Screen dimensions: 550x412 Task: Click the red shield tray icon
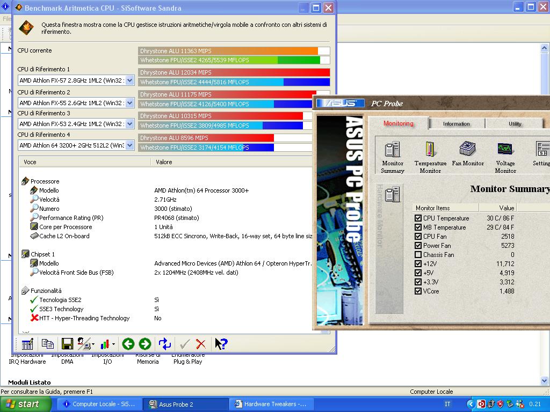click(500, 404)
